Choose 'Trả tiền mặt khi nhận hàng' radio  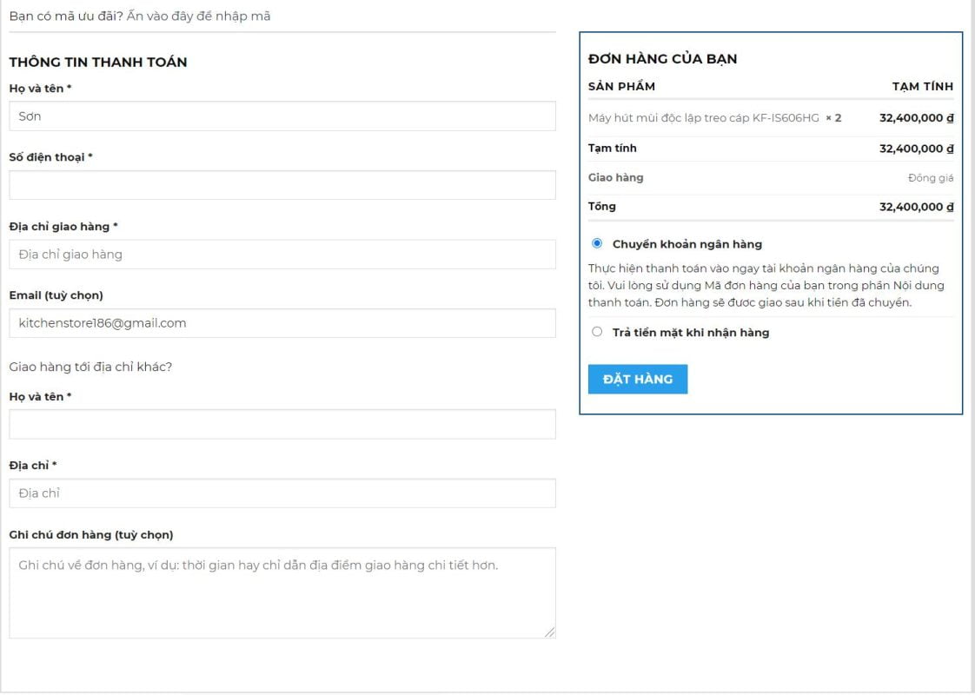point(597,332)
